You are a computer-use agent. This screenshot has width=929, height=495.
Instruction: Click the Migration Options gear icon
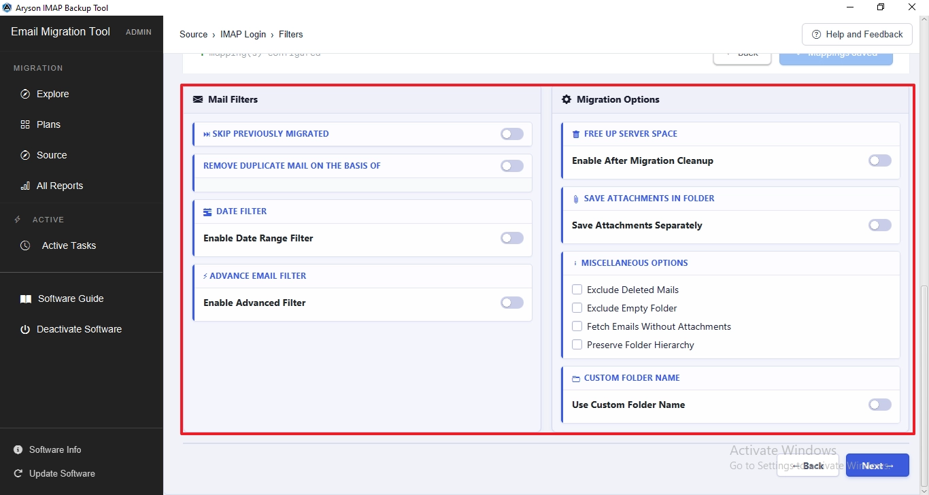[x=567, y=99]
